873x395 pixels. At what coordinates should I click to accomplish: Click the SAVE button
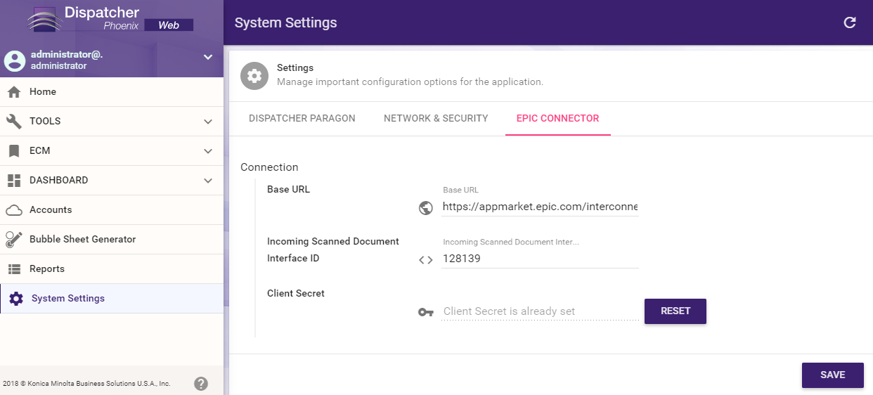[x=833, y=375]
